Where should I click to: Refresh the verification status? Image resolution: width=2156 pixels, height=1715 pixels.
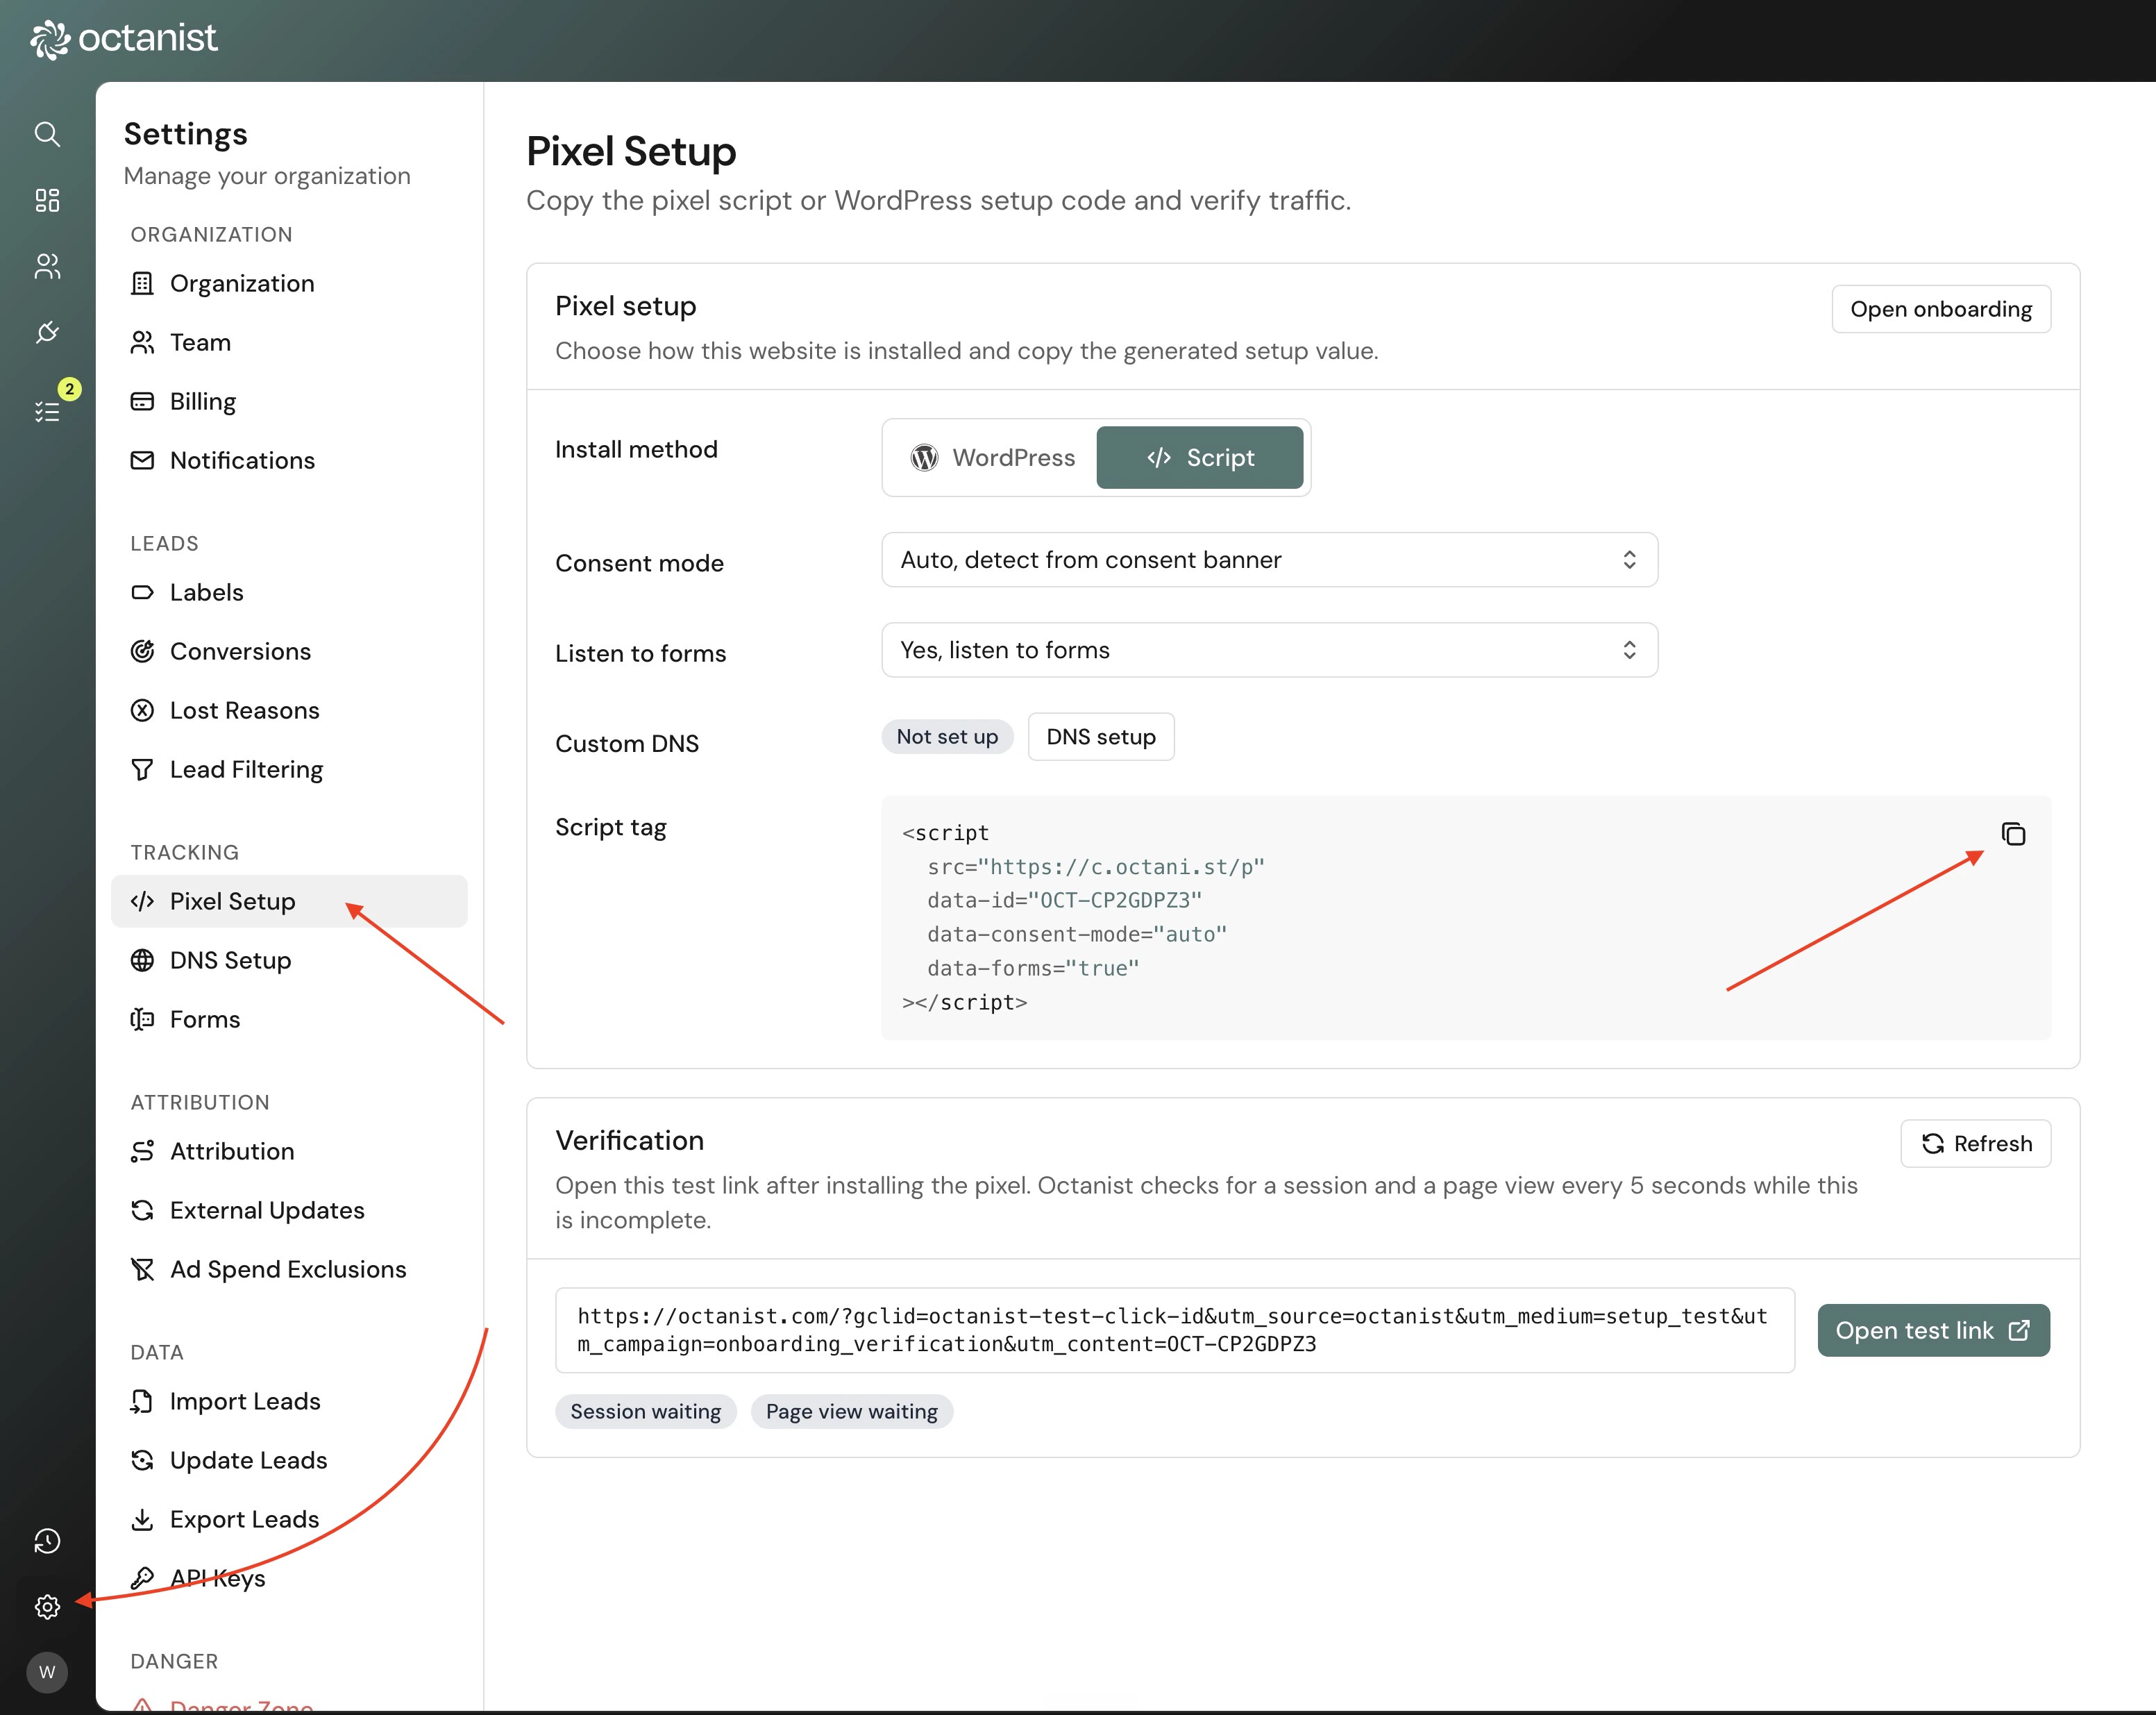tap(1975, 1143)
